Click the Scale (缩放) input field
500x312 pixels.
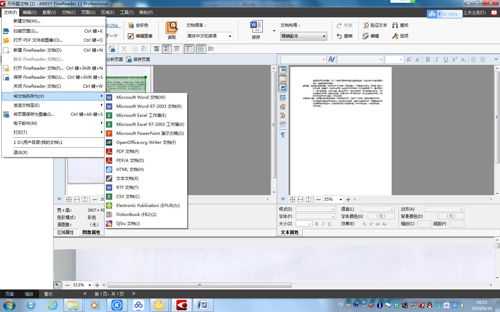tap(424, 224)
